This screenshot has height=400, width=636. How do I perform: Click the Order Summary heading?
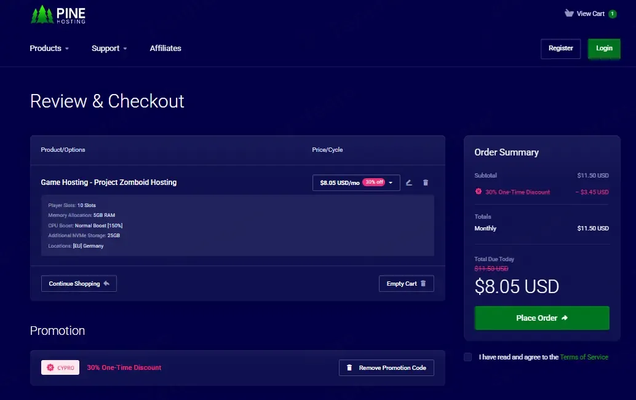(507, 152)
